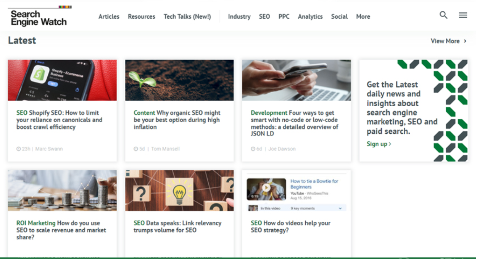Screen dimensions: 477x259
Task: Play the bowtie video with the play icon
Action: tap(266, 187)
